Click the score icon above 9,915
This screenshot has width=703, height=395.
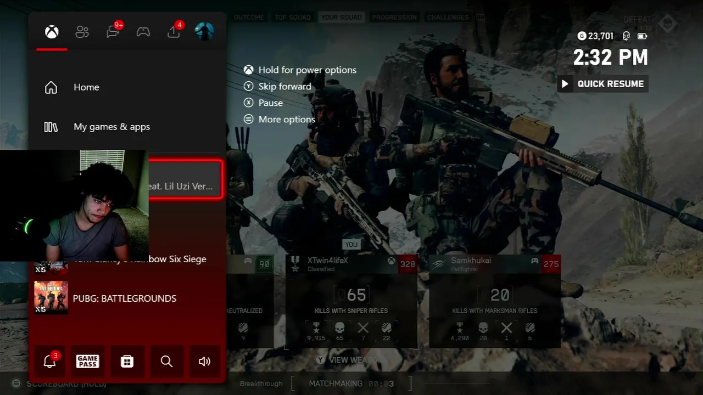316,328
